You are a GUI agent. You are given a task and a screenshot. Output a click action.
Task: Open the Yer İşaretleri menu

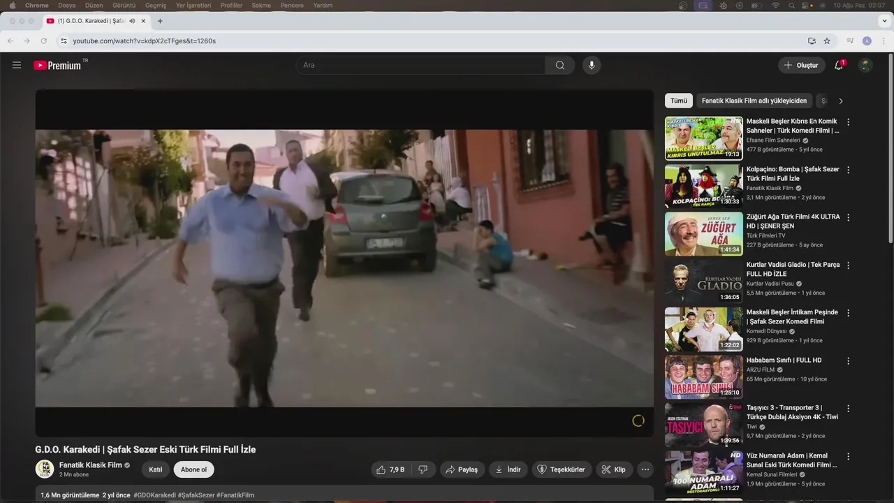(x=193, y=6)
